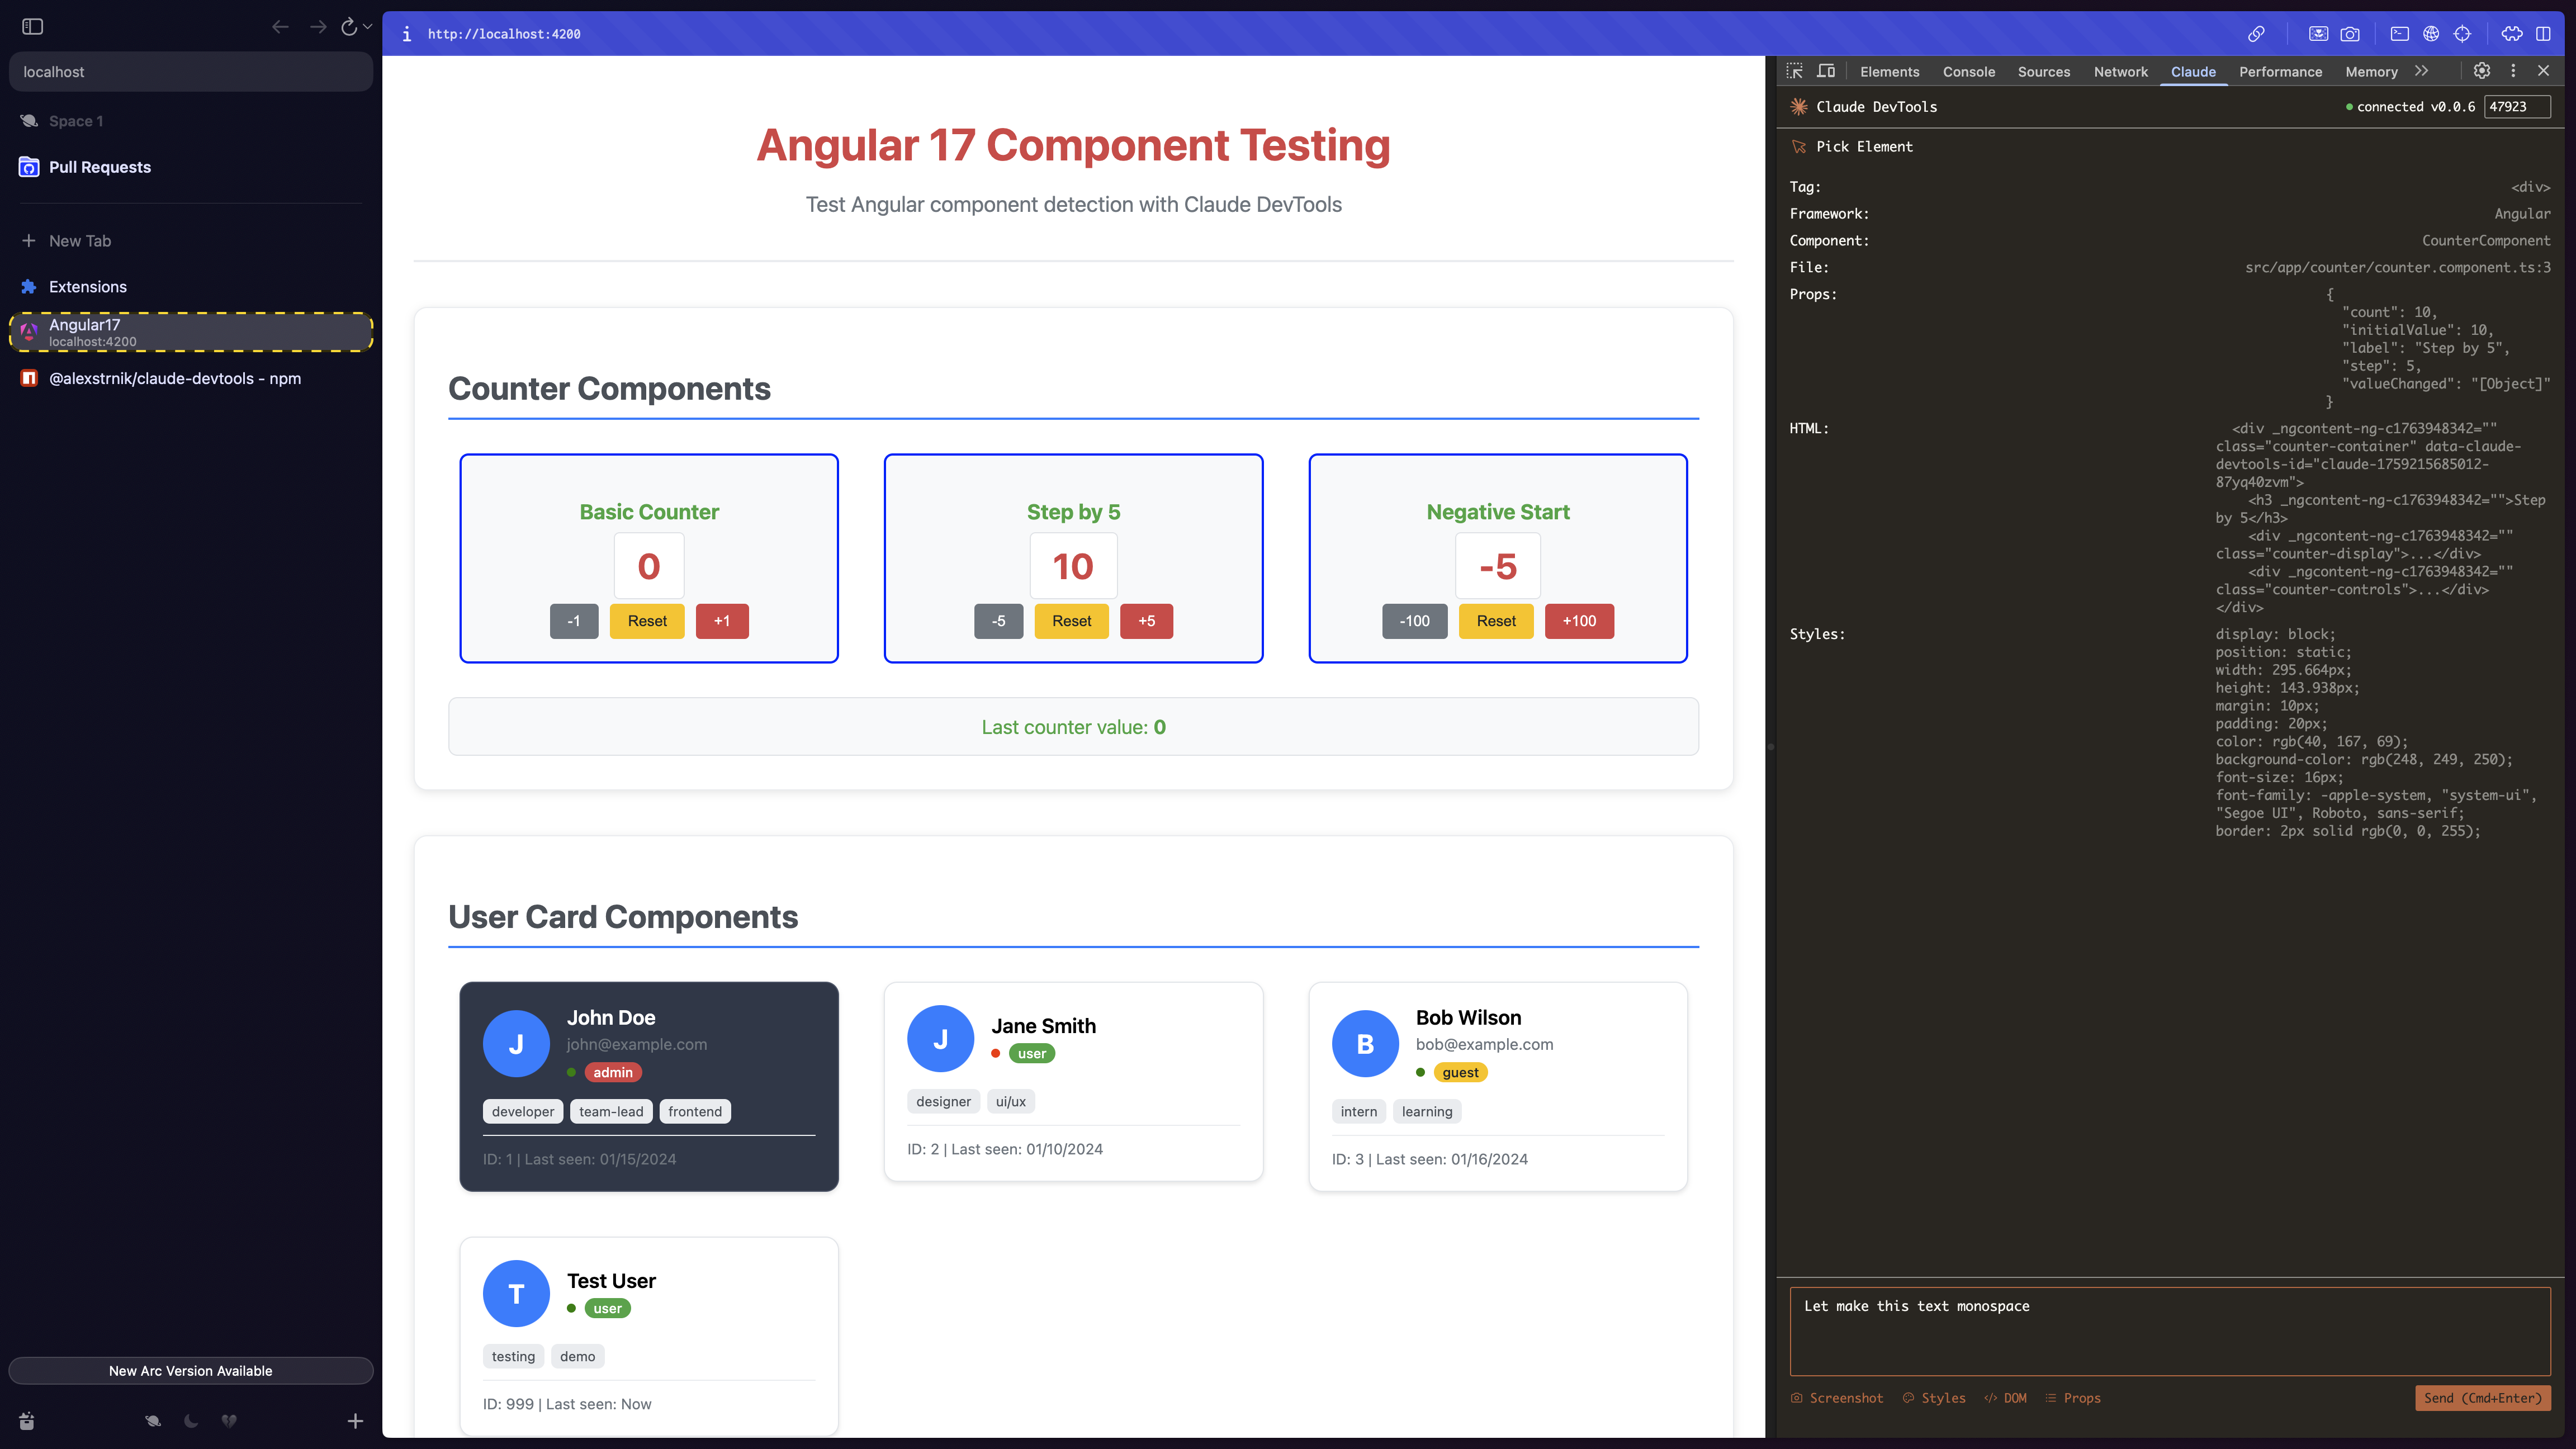Open the Extensions sidebar item

point(191,287)
